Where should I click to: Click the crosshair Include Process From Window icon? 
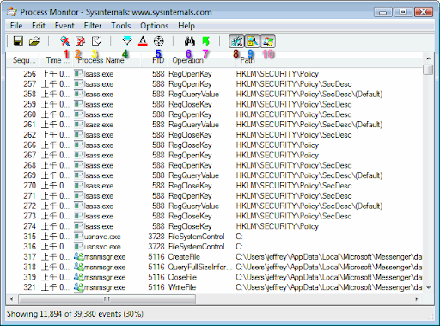coord(158,41)
